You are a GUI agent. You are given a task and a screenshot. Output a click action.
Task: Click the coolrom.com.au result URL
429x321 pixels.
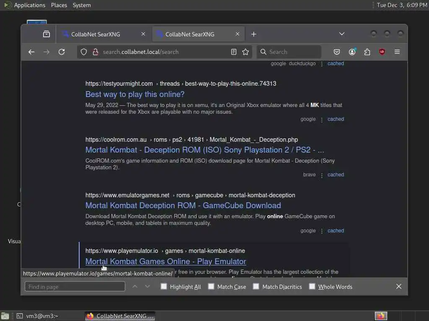(x=191, y=140)
